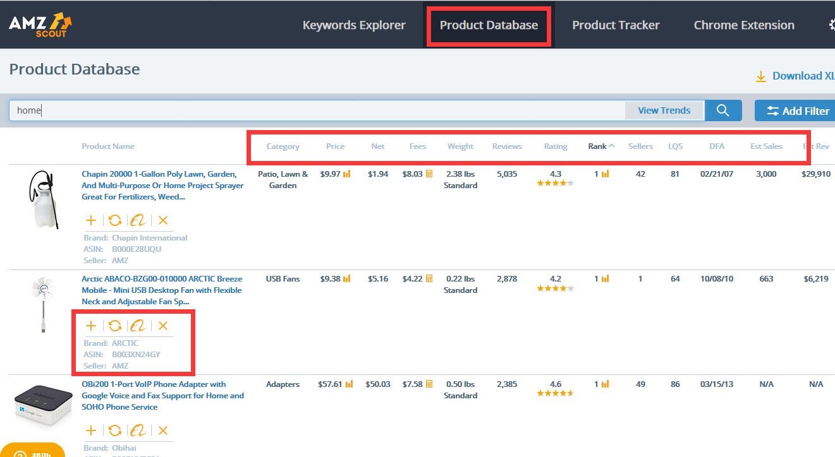Open price history chart for Chapin sprayer
835x457 pixels.
tap(346, 174)
